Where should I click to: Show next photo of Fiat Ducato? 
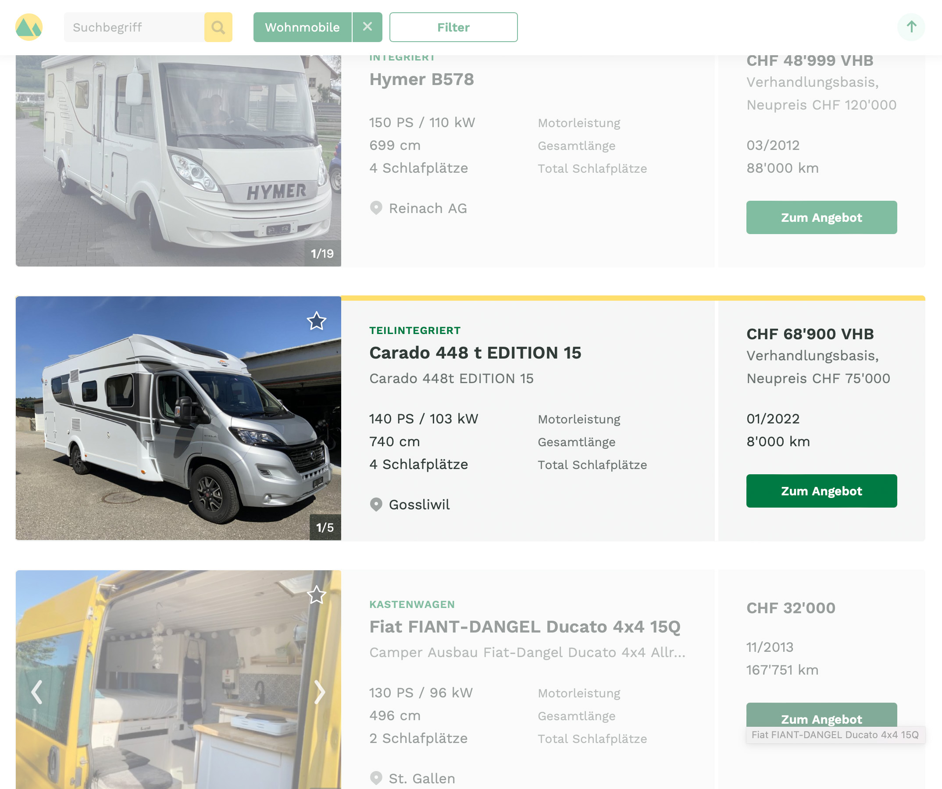tap(319, 692)
